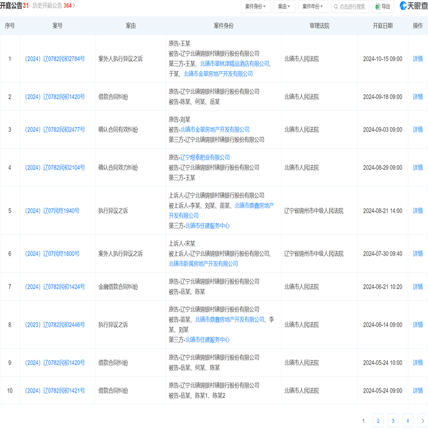Go to page 2
Viewport: 428px width, 428px height.
coord(378,421)
